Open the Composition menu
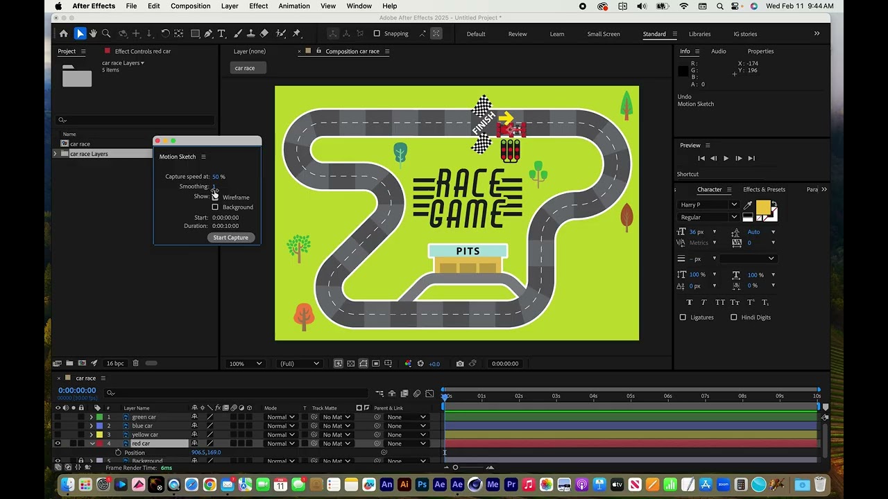Screen dimensions: 888x499 click(x=190, y=6)
